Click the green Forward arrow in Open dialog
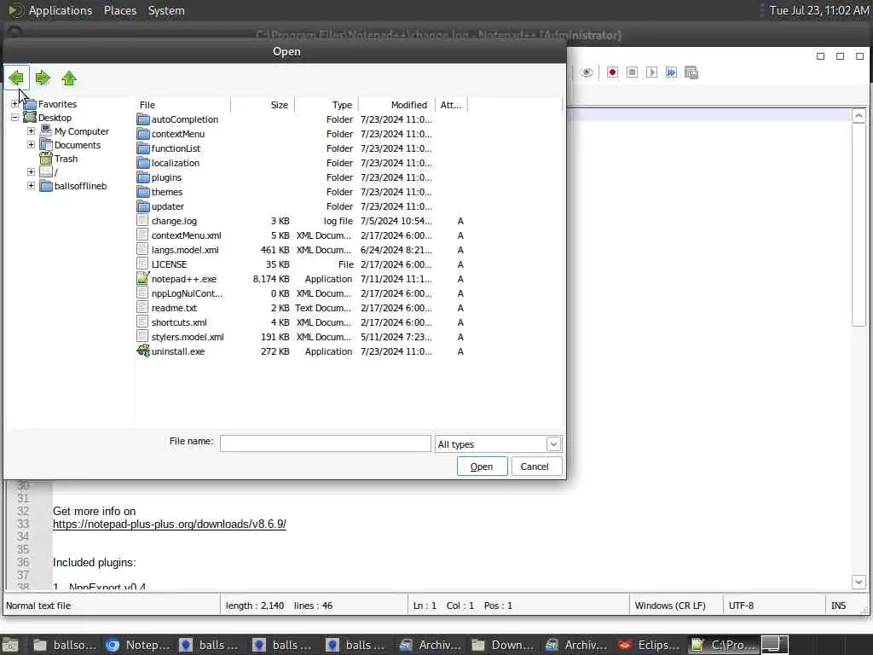Screen dimensions: 873x655 coord(43,78)
